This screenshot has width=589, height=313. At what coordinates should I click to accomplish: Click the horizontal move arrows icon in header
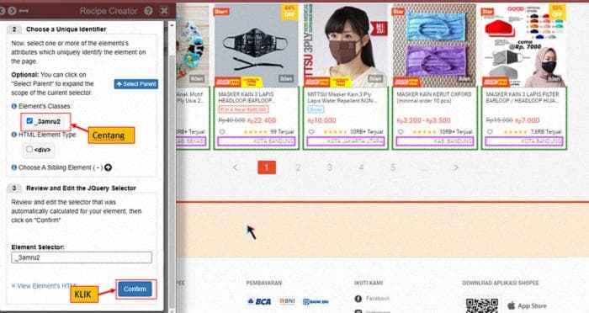[x=24, y=11]
